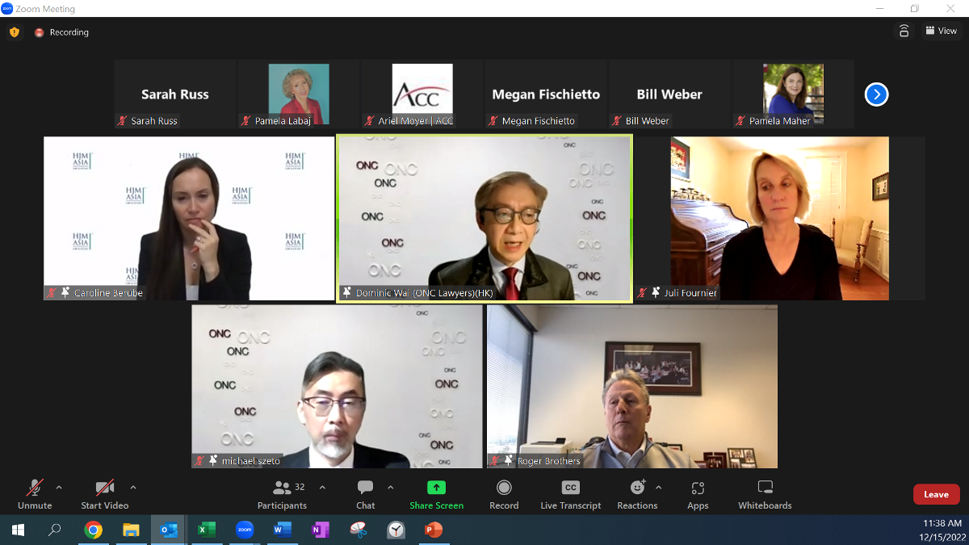Open Excel from the taskbar
This screenshot has width=969, height=545.
[207, 530]
